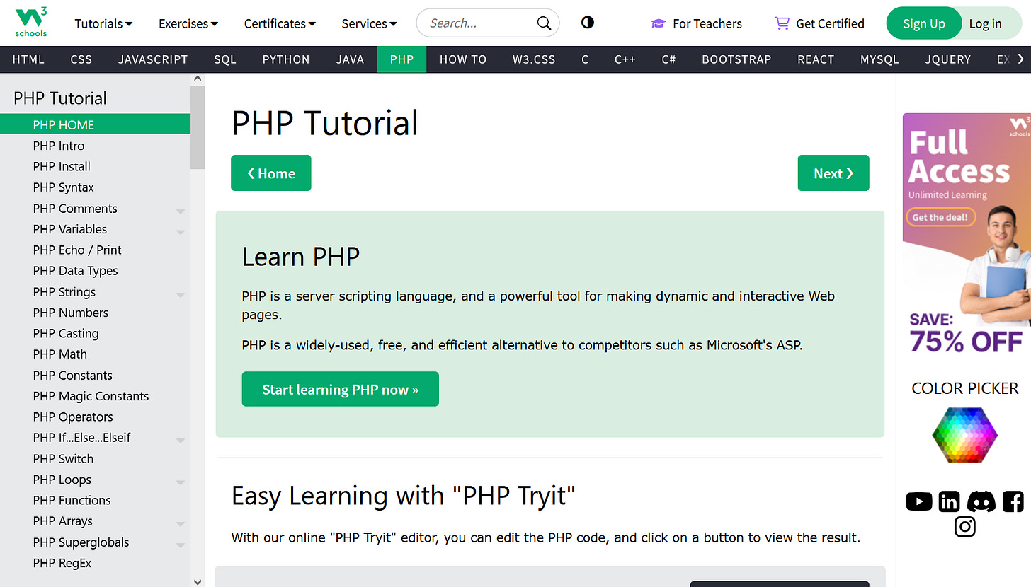Select the BOOTSTRAP tab
Screen dimensions: 1031x587
(736, 59)
